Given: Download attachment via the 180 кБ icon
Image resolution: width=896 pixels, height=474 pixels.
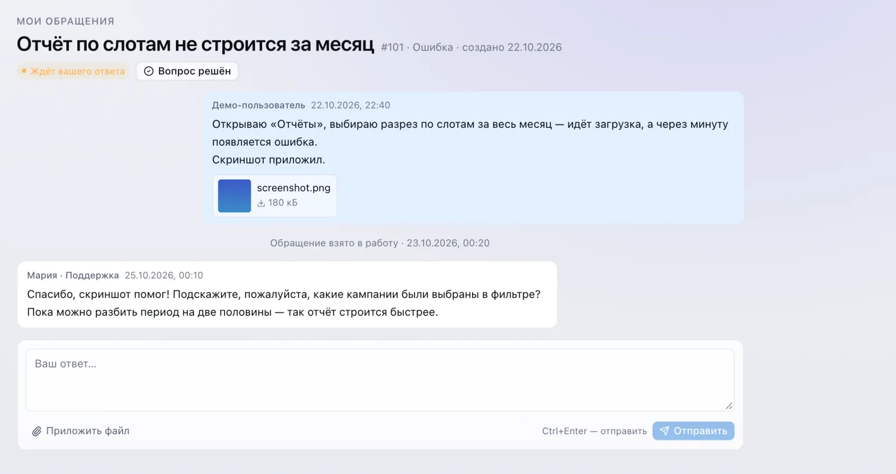Looking at the screenshot, I should coord(261,203).
